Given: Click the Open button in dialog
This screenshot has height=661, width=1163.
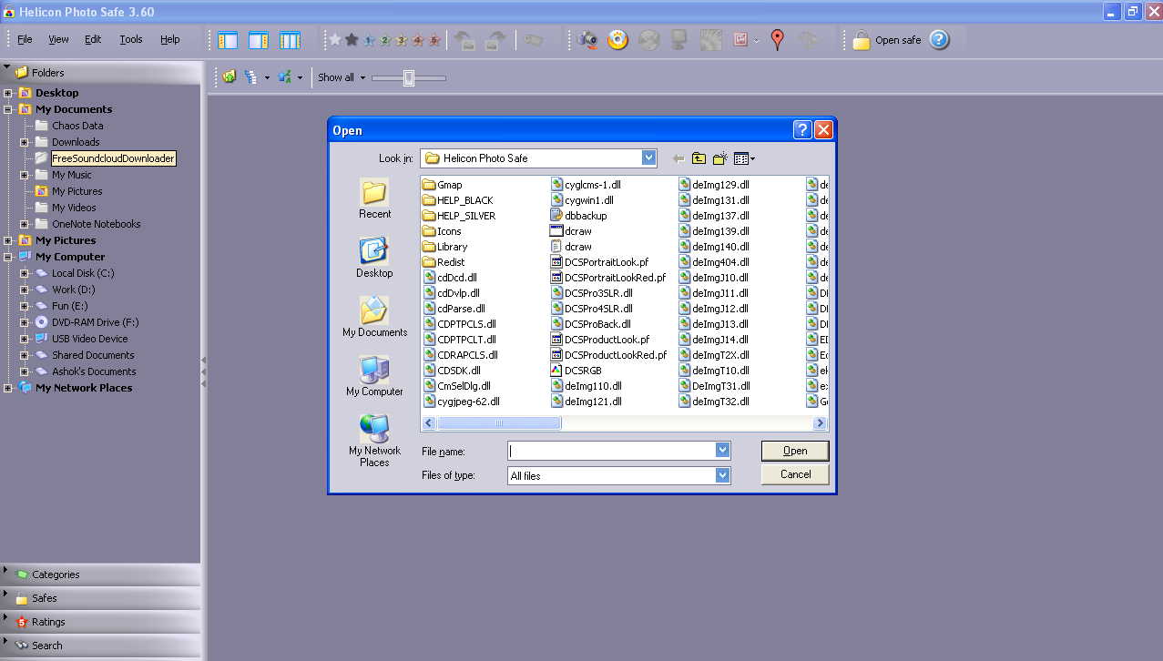Looking at the screenshot, I should [795, 451].
